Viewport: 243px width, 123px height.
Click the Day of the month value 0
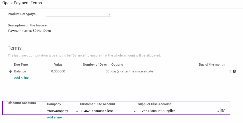230,71
